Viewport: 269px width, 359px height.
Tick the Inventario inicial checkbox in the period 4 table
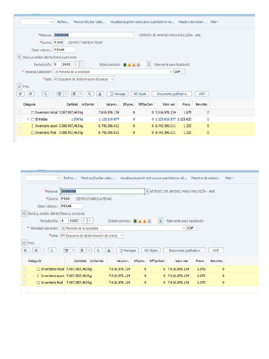(24, 269)
